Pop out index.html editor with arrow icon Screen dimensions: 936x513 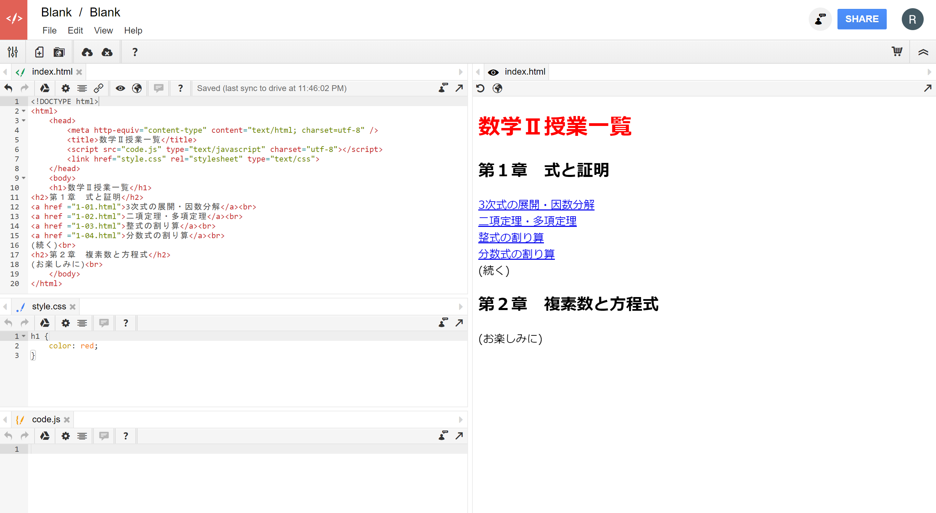pyautogui.click(x=459, y=88)
